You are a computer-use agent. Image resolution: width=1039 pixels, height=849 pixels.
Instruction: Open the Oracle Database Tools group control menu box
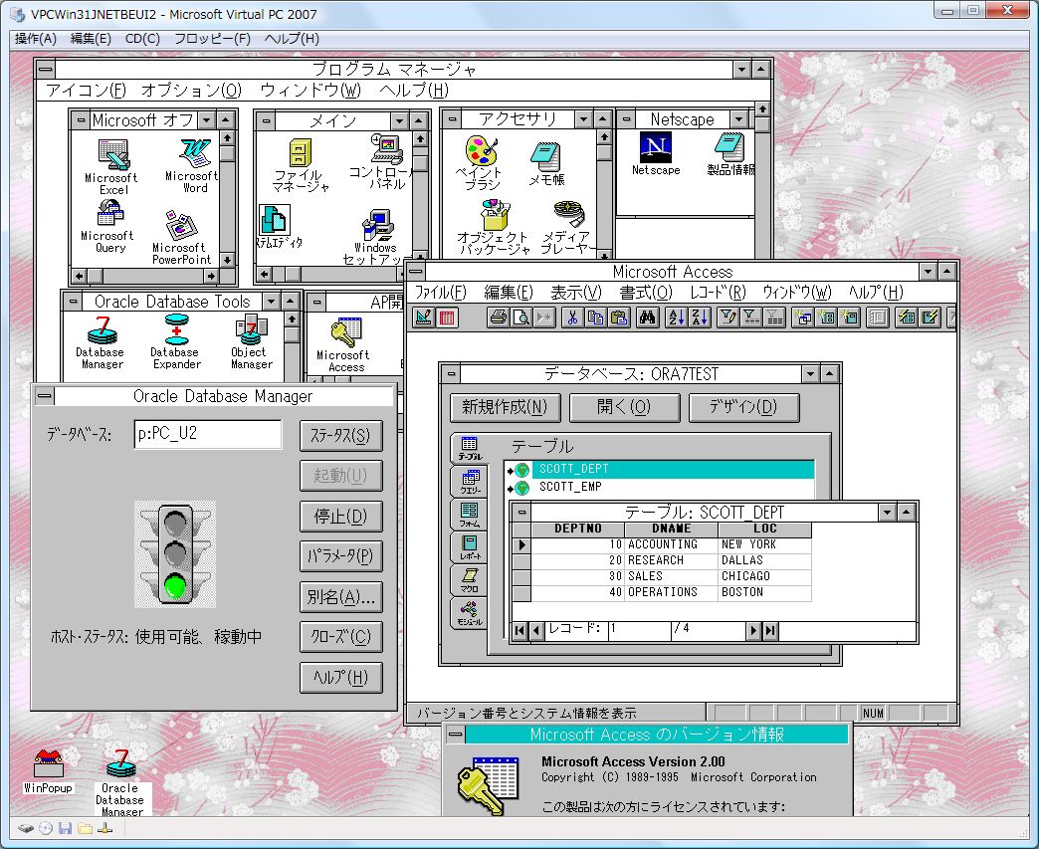73,302
